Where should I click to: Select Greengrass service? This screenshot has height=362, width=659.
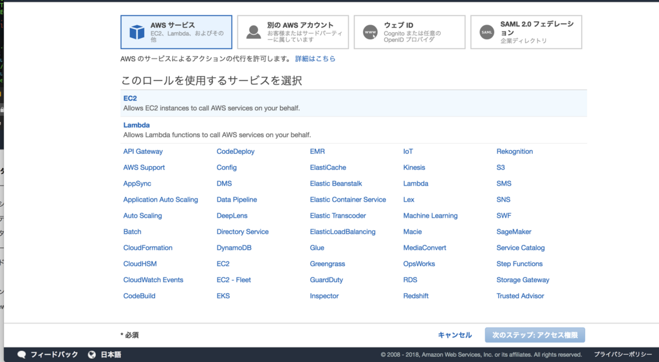pos(328,263)
